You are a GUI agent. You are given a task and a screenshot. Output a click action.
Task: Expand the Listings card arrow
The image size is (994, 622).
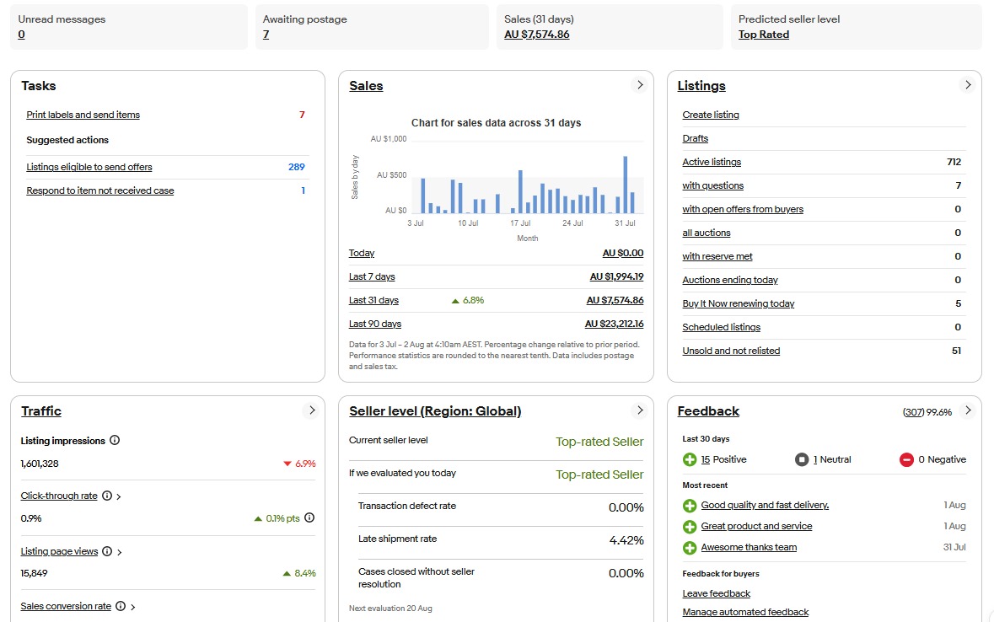[968, 85]
